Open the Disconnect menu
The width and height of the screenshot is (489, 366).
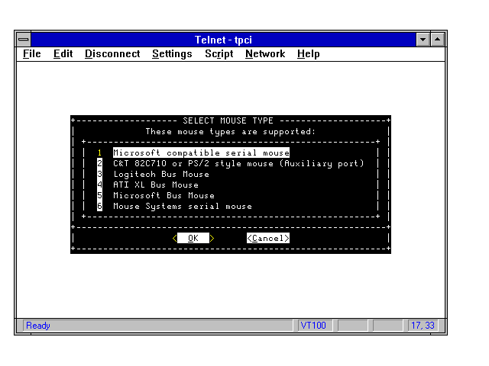click(x=112, y=54)
